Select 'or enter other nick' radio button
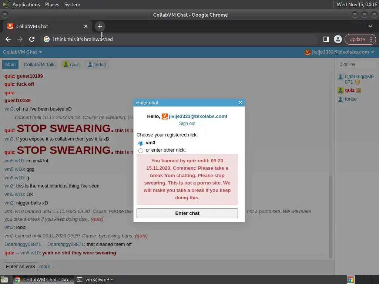The image size is (379, 284). 141,151
